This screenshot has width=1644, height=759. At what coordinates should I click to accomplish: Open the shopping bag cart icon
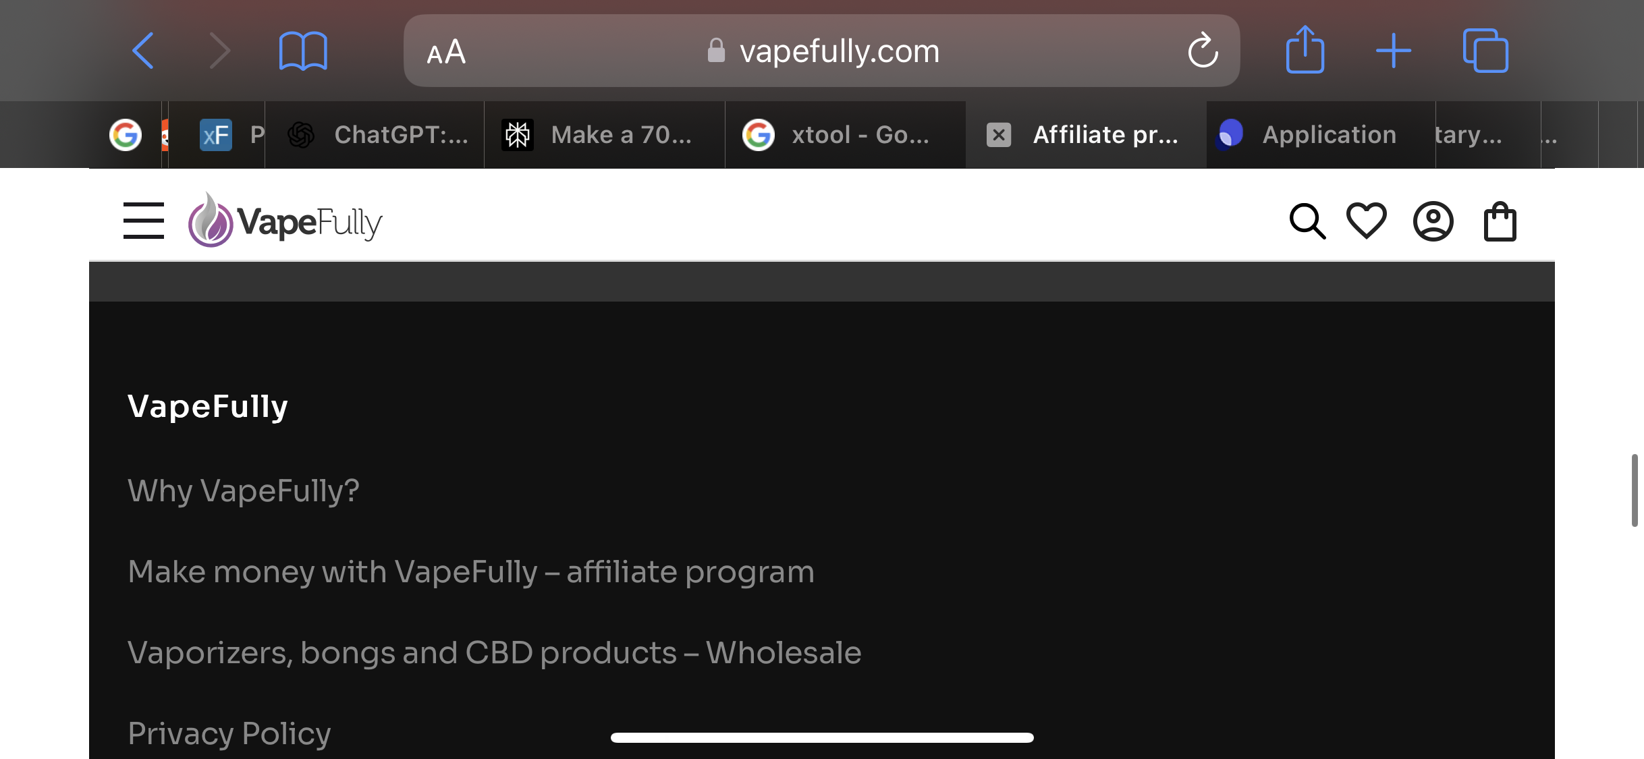point(1500,221)
